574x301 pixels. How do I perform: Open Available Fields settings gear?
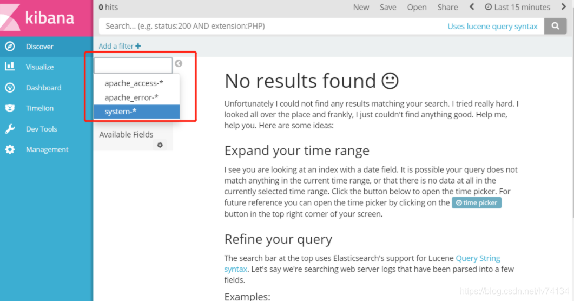(x=160, y=145)
